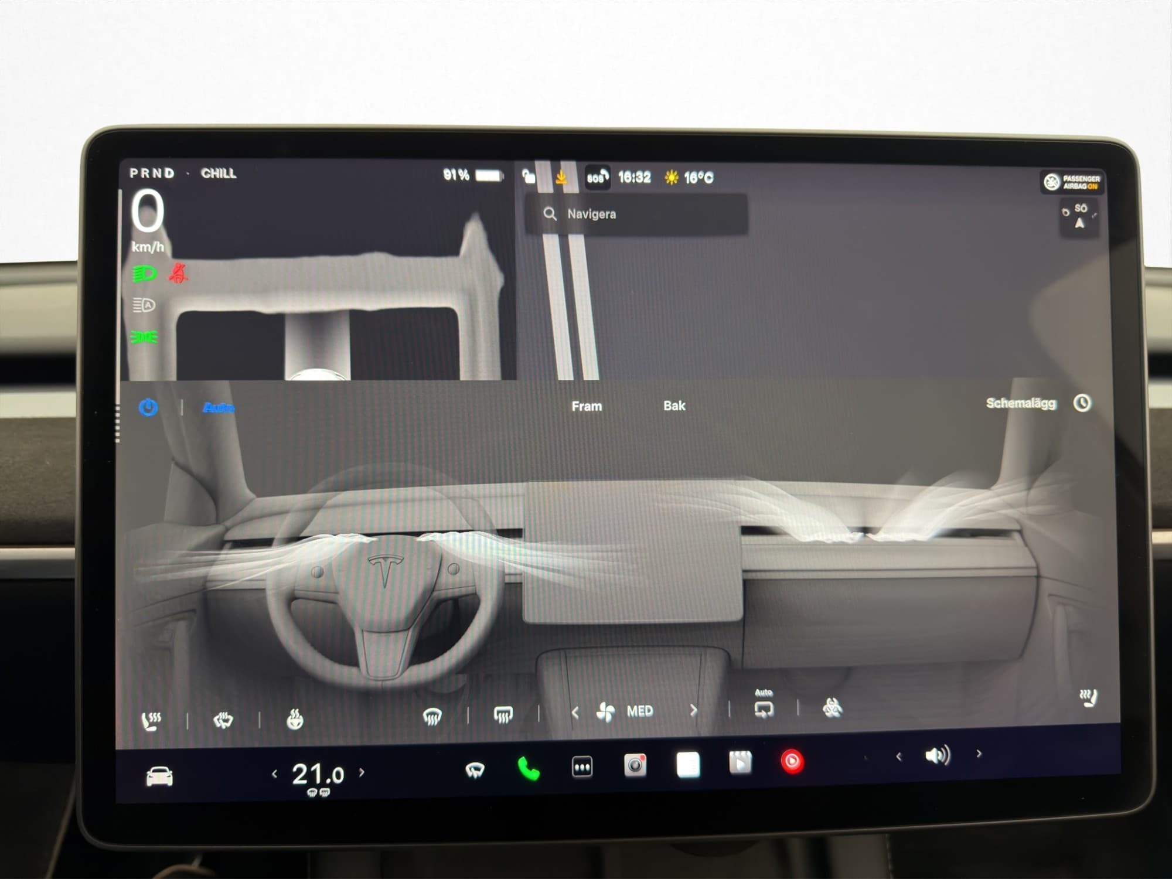1172x879 pixels.
Task: Select the Fram climate tab
Action: click(587, 406)
